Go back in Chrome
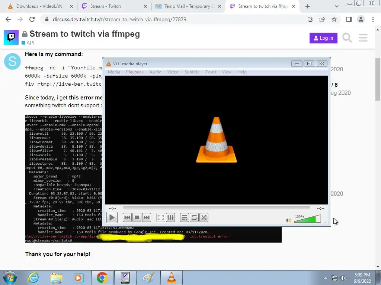This screenshot has width=381, height=285. tap(8, 19)
